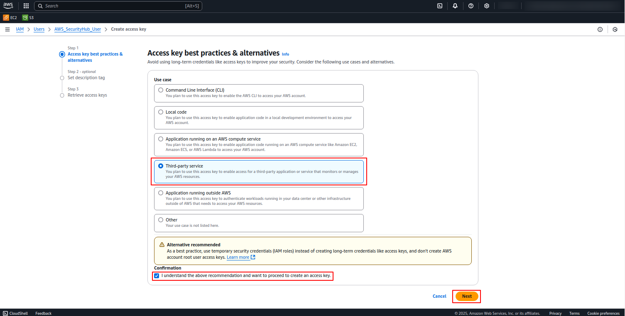Click in the top Search field
This screenshot has width=625, height=316.
(118, 6)
